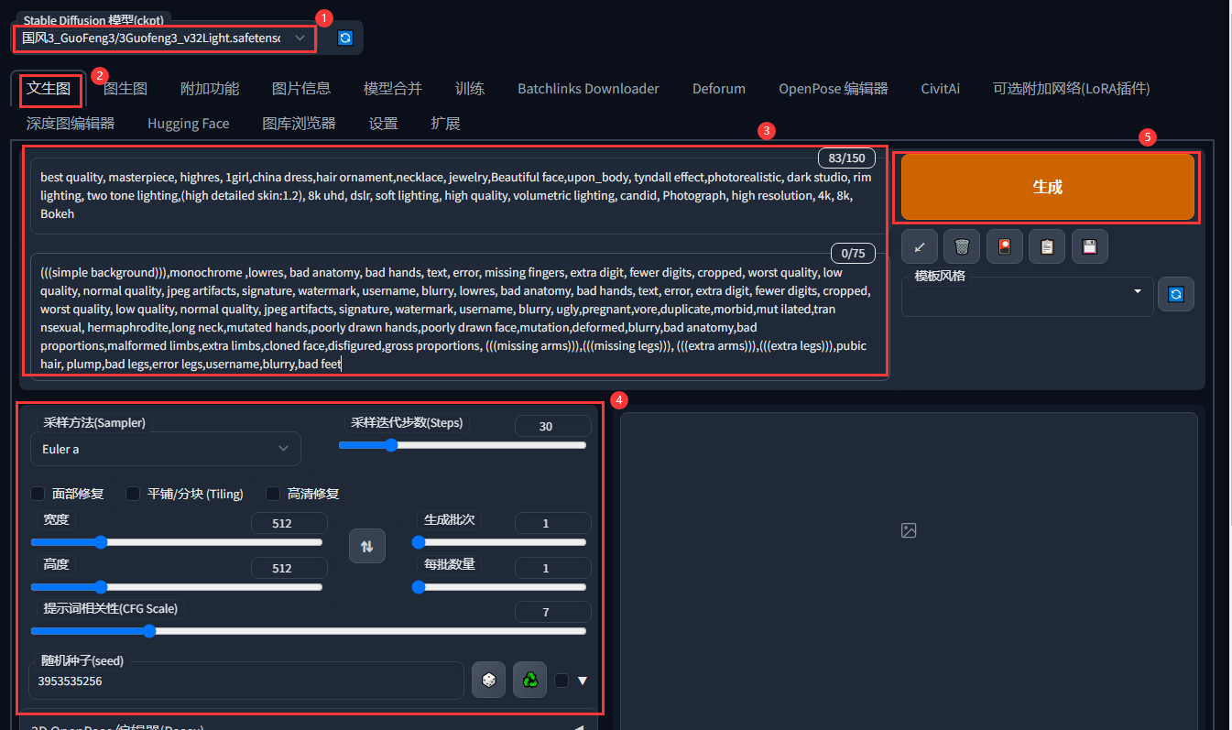The image size is (1232, 730).
Task: Open the 模板风格 style dropdown
Action: [1027, 297]
